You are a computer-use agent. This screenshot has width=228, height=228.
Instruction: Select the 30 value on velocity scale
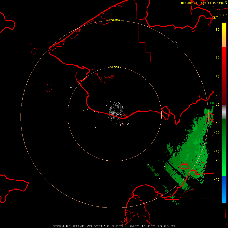(218, 86)
